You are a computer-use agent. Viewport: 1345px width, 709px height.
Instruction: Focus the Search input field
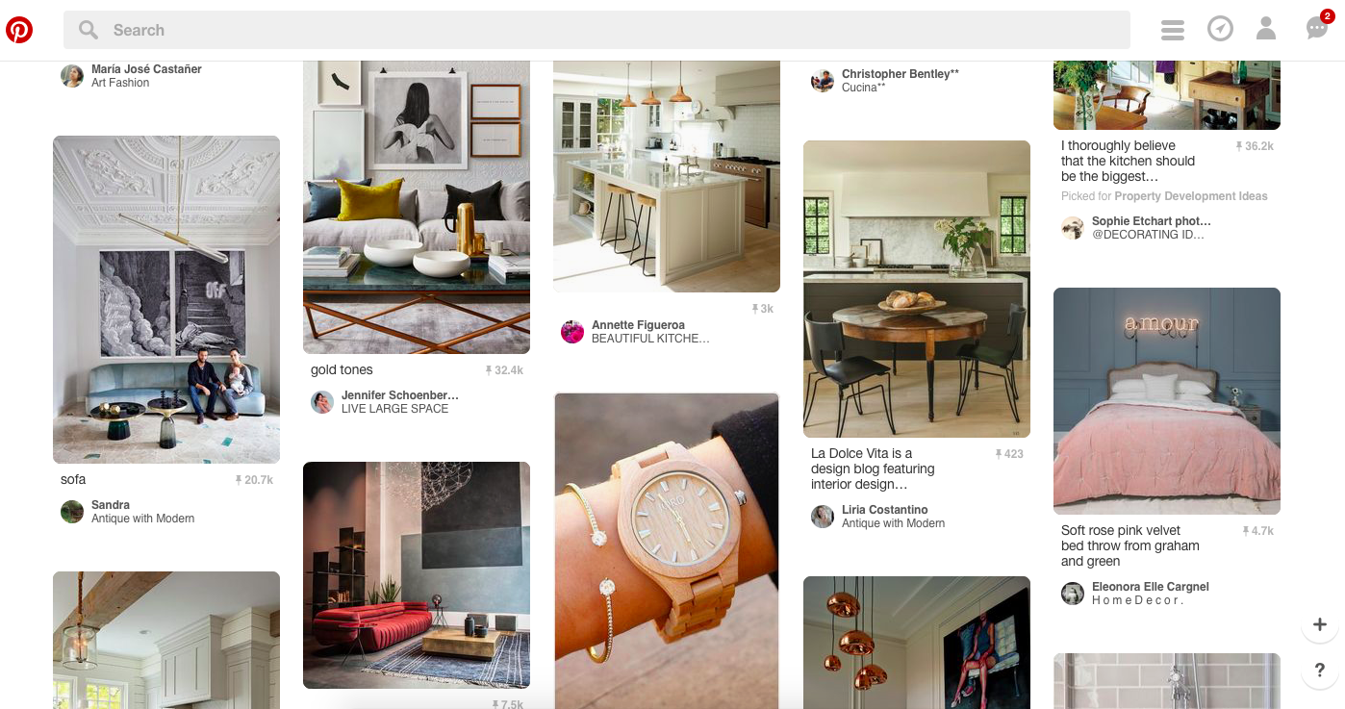[596, 30]
